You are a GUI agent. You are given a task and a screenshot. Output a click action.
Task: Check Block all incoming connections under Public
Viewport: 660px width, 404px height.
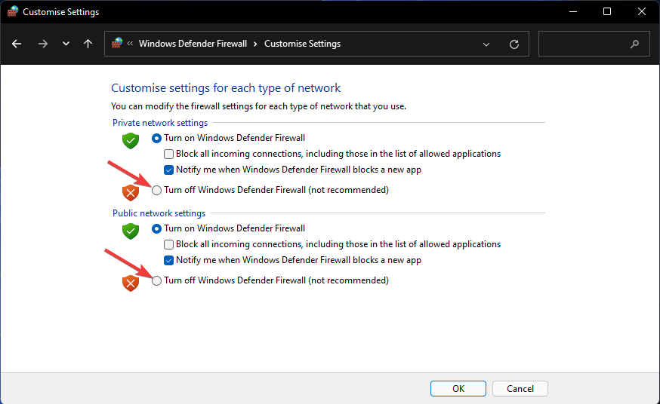click(169, 244)
